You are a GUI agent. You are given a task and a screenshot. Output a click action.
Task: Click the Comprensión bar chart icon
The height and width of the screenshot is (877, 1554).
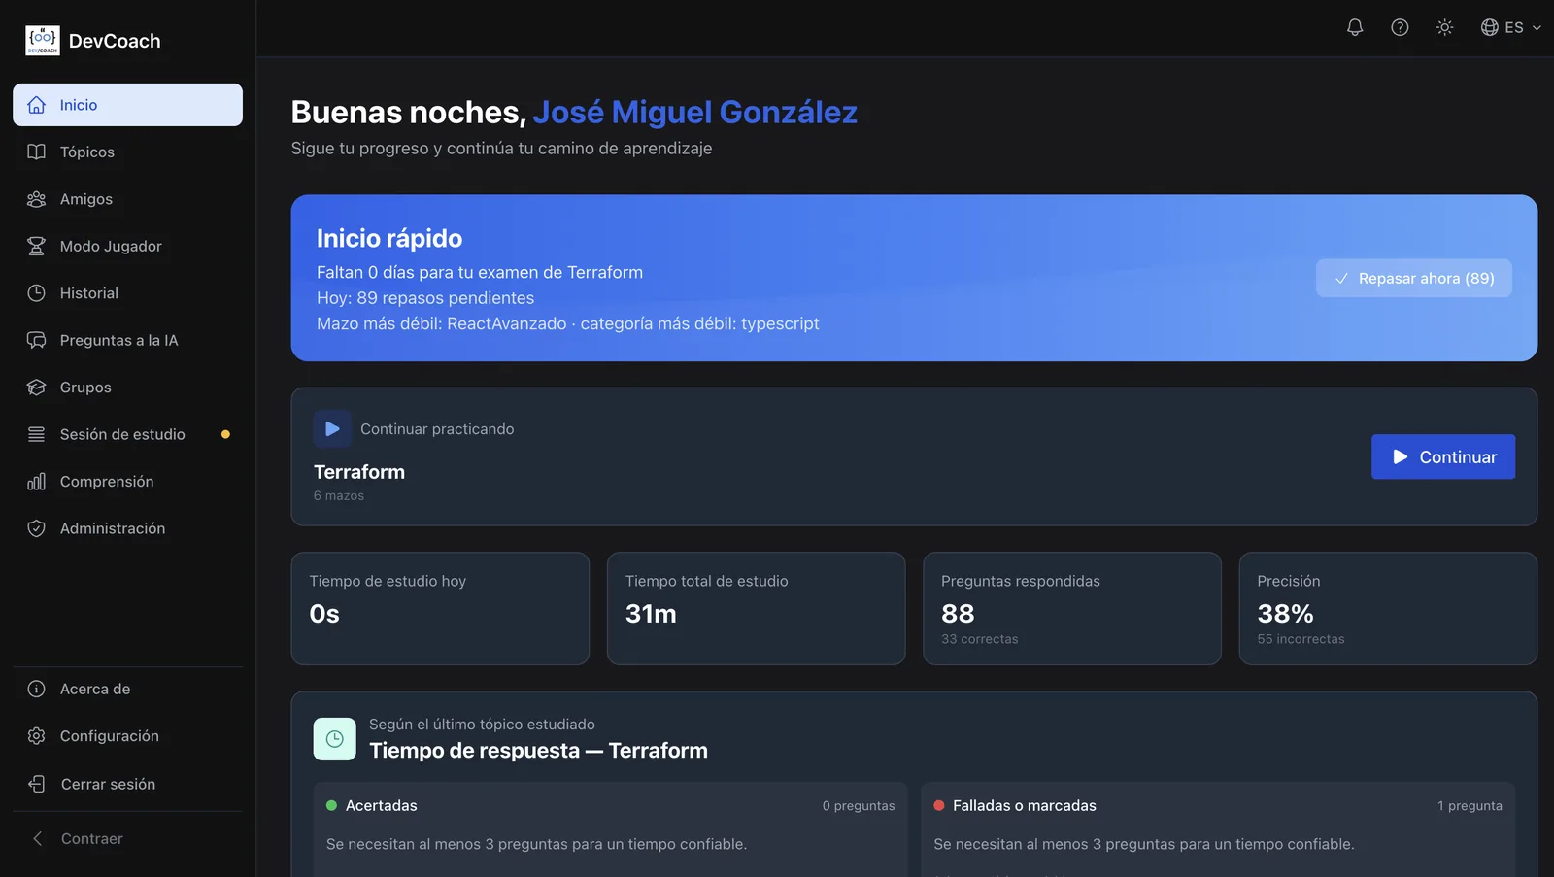(x=36, y=482)
